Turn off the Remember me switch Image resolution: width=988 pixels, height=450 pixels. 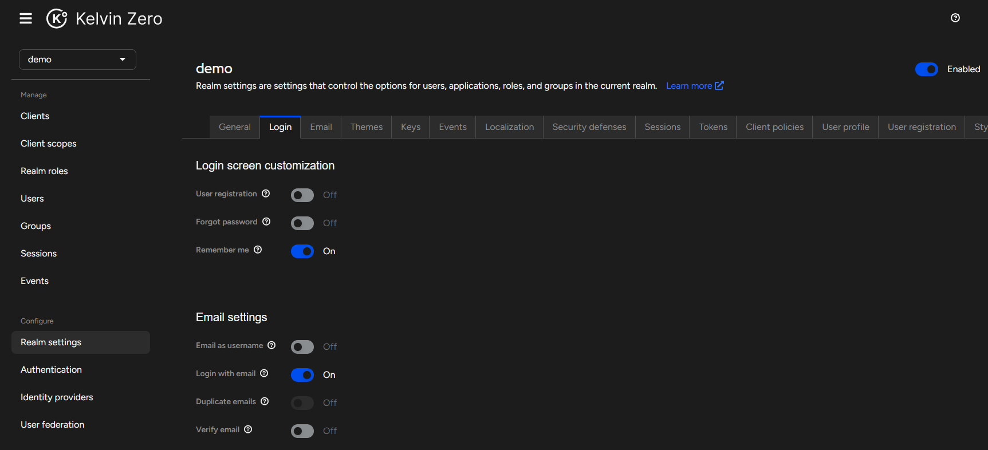pos(302,251)
